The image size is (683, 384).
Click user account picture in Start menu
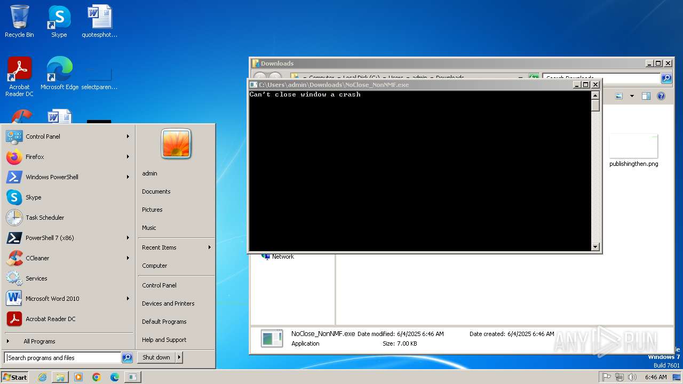click(x=176, y=144)
